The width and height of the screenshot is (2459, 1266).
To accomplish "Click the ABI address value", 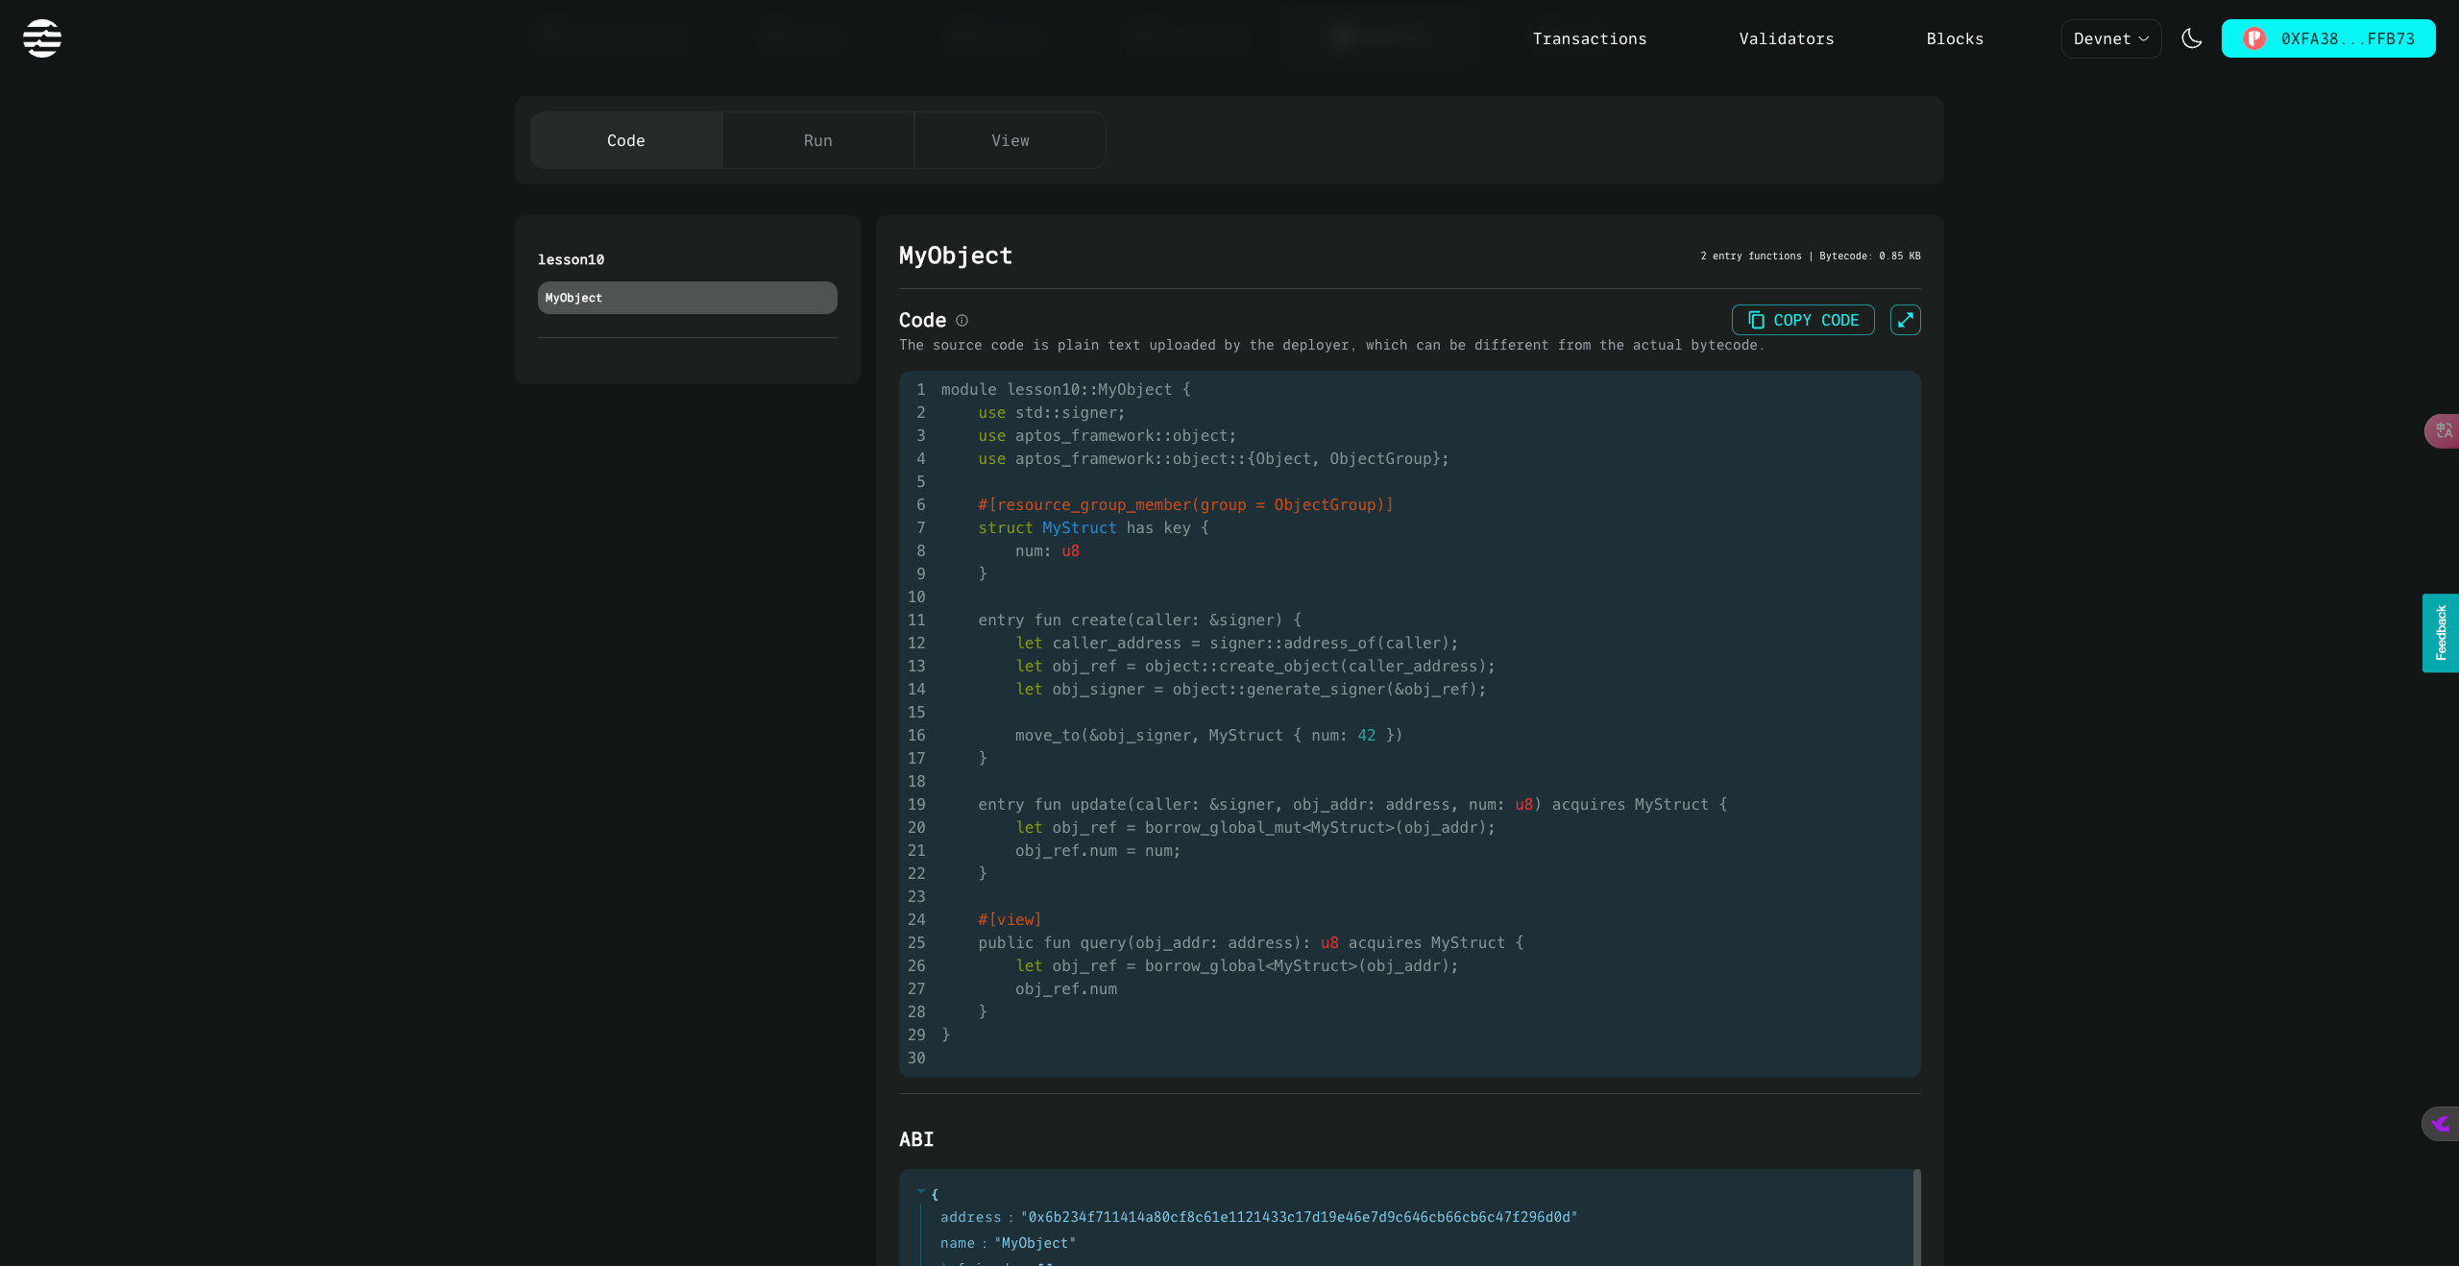I will click(1299, 1217).
